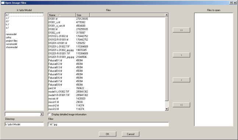Enable Display detailed image information checkbox
Image resolution: width=238 pixels, height=140 pixels.
(49, 114)
